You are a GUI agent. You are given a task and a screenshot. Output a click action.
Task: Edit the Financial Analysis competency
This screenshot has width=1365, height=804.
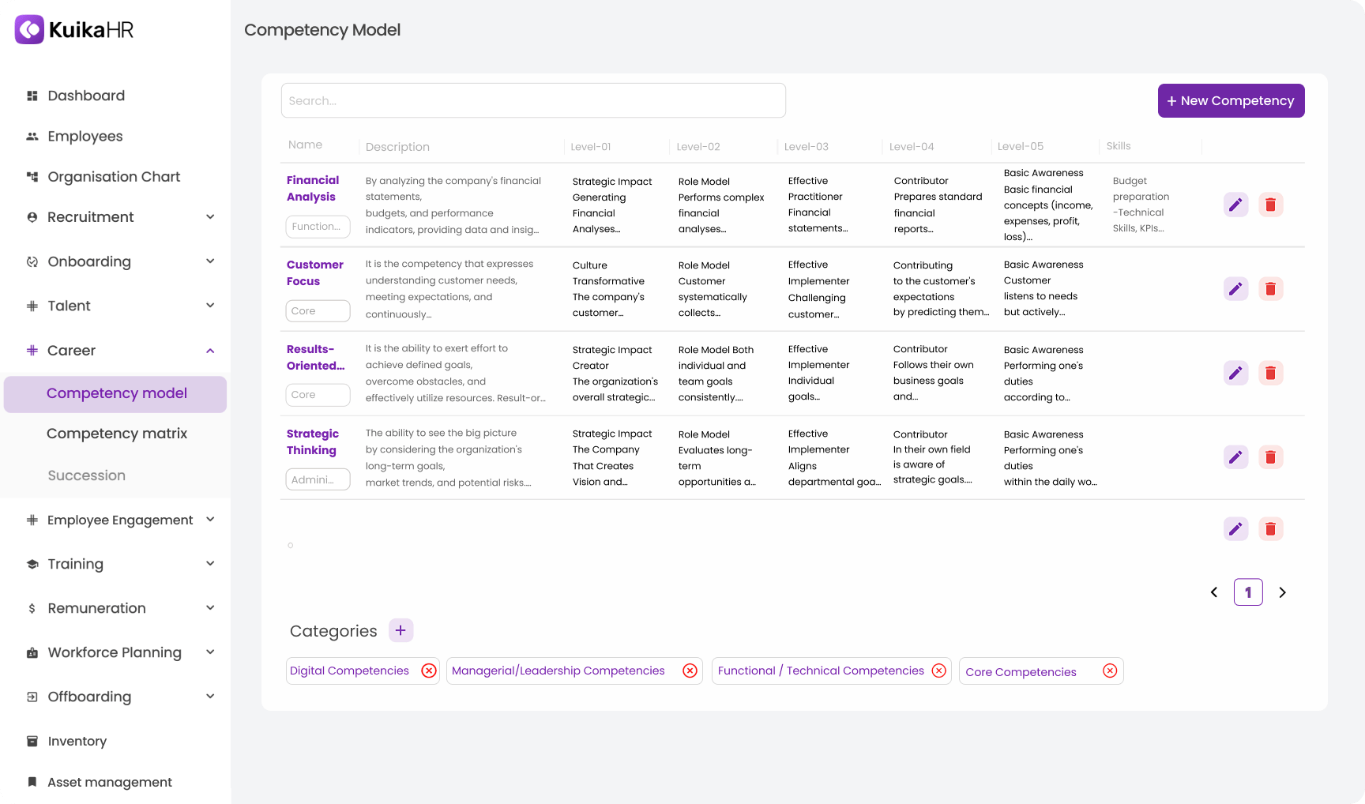coord(1235,204)
